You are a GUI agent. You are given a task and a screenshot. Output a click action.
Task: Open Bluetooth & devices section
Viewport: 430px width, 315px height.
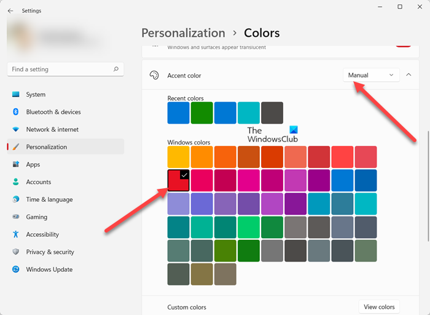point(53,112)
